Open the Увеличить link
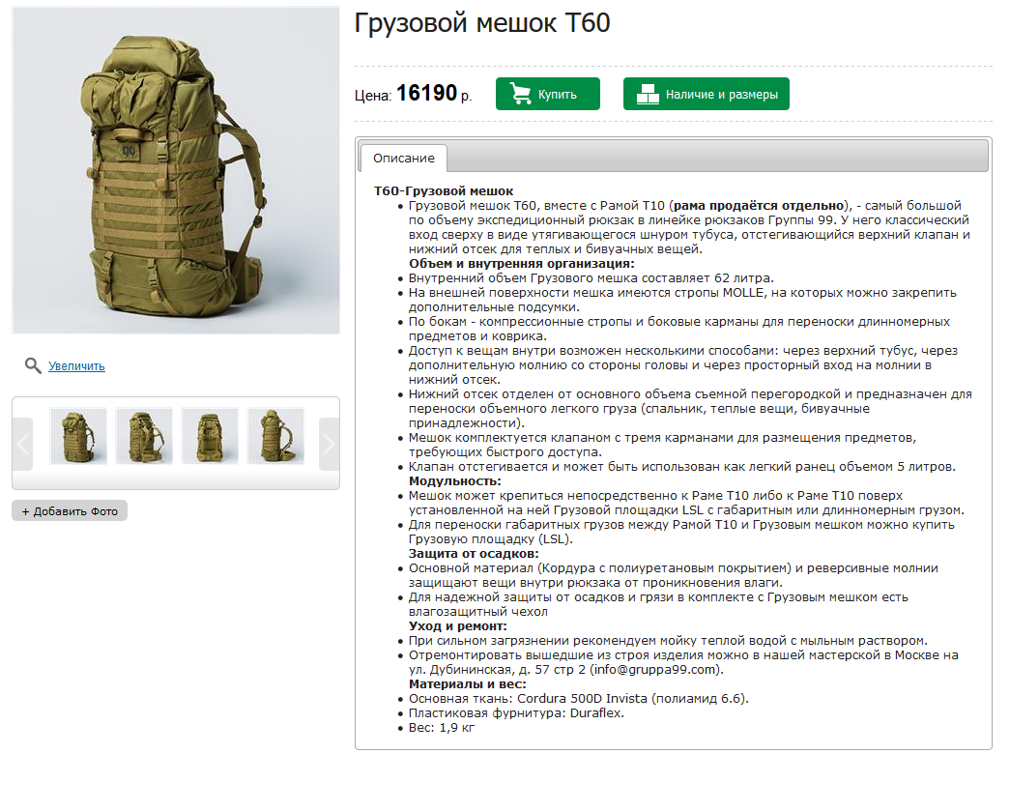1010x812 pixels. coord(76,366)
